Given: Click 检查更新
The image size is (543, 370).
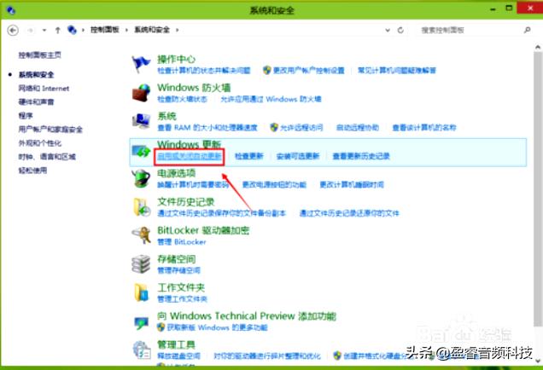Looking at the screenshot, I should point(249,156).
